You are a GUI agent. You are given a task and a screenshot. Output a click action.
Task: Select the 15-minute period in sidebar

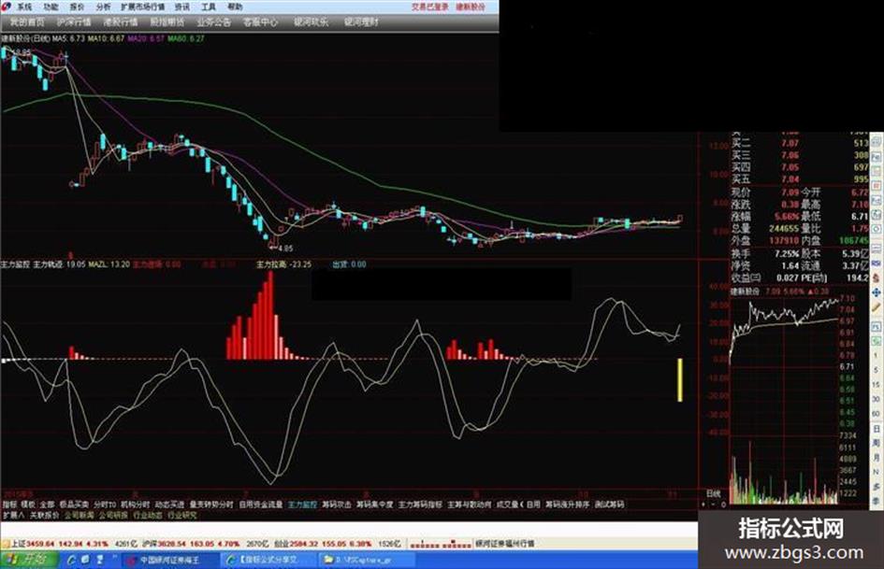[877, 384]
